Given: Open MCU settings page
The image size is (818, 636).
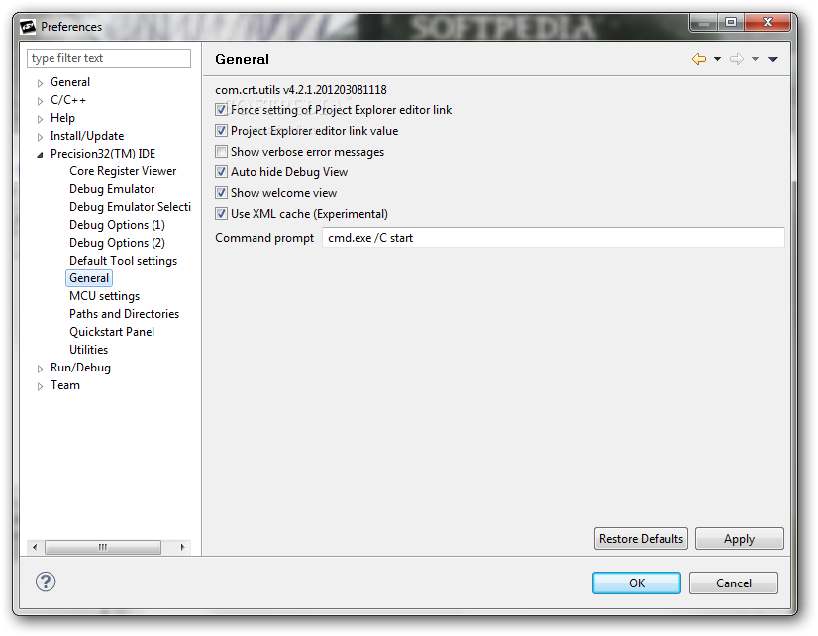Looking at the screenshot, I should (104, 296).
